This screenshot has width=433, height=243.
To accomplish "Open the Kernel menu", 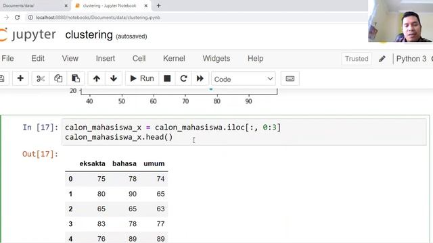I will [174, 59].
